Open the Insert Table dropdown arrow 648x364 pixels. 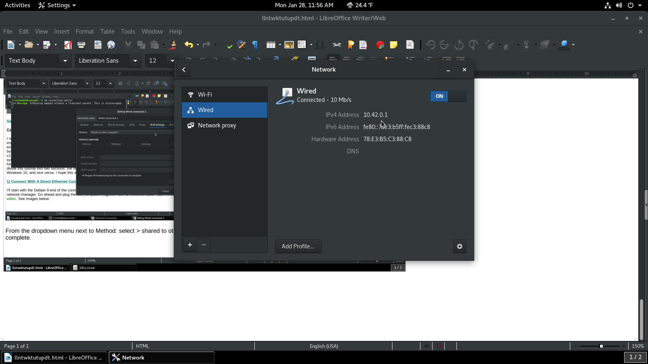coord(280,45)
